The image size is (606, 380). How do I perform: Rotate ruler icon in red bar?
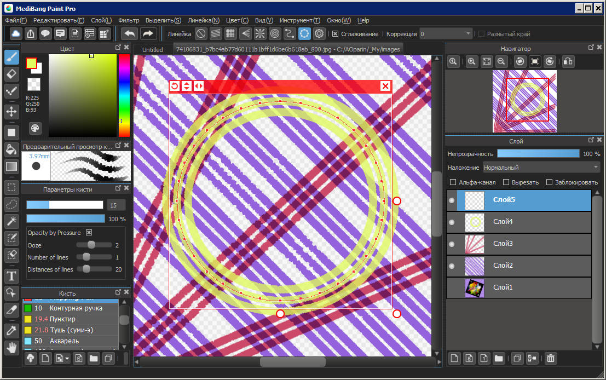click(175, 86)
